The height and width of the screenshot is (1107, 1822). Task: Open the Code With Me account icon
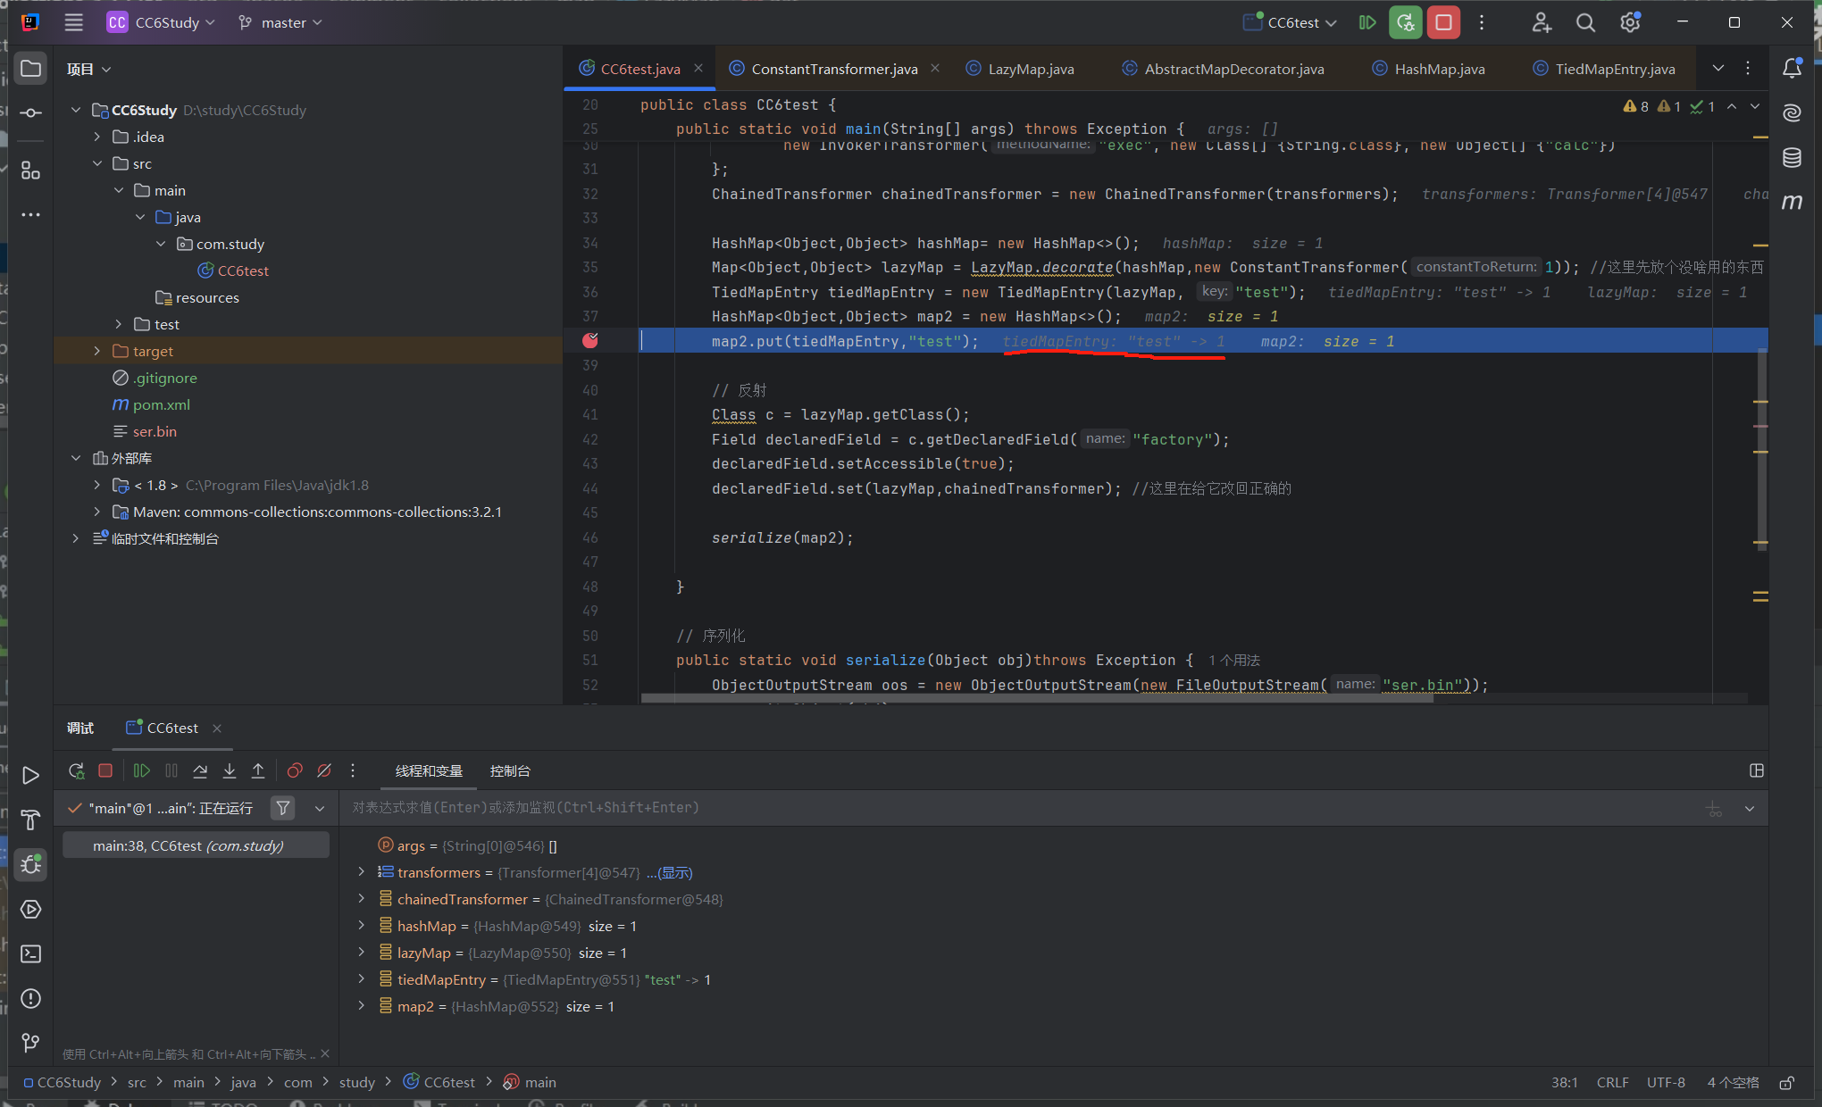pos(1542,22)
